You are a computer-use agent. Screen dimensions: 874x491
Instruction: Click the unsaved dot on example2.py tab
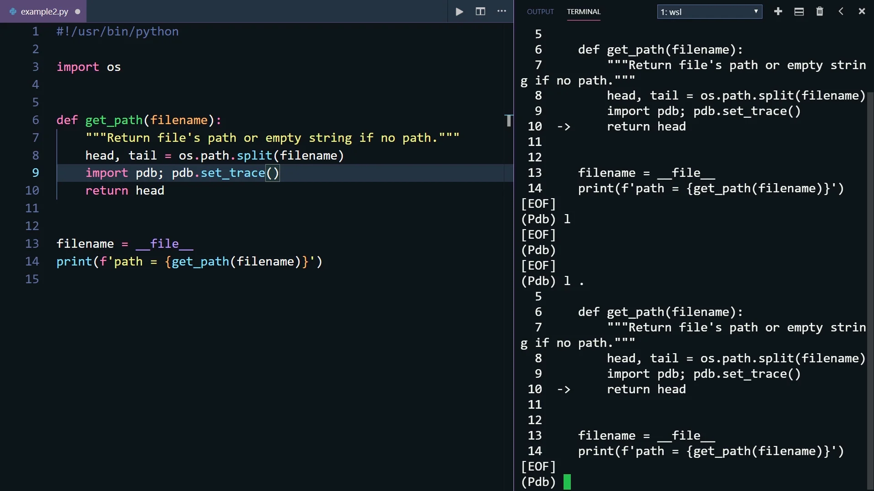pyautogui.click(x=78, y=12)
